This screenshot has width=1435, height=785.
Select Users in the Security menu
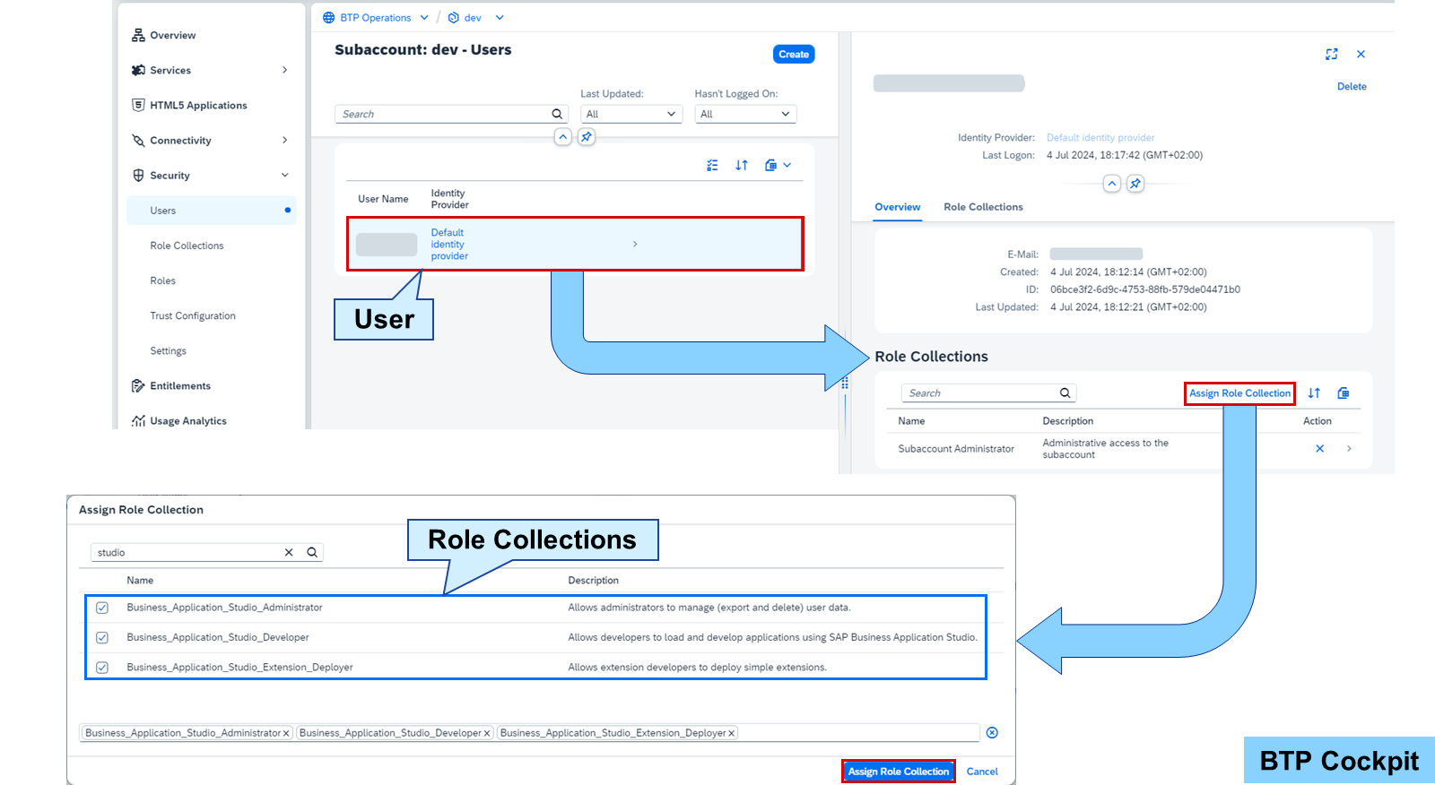pos(212,211)
